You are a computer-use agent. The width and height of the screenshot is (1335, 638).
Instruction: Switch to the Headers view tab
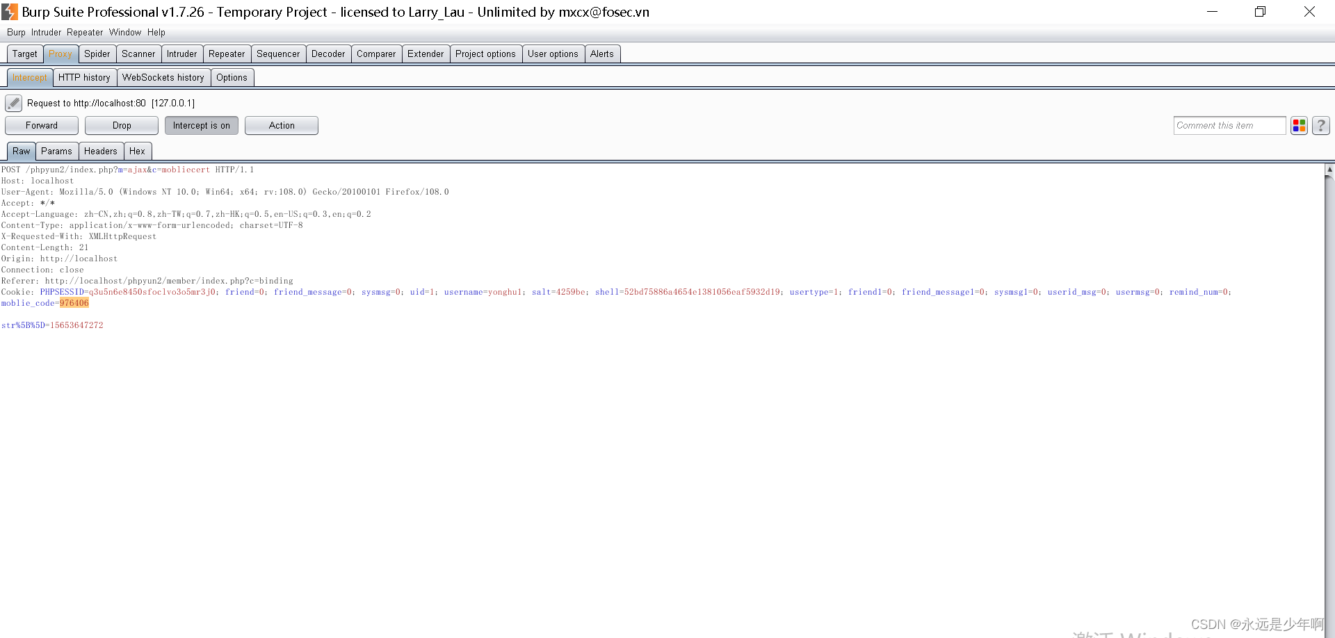101,152
